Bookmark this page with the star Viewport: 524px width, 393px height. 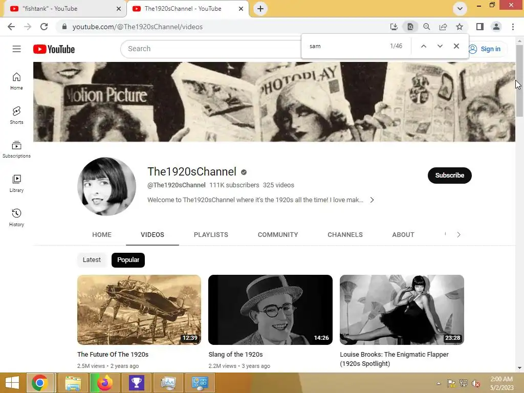point(460,27)
